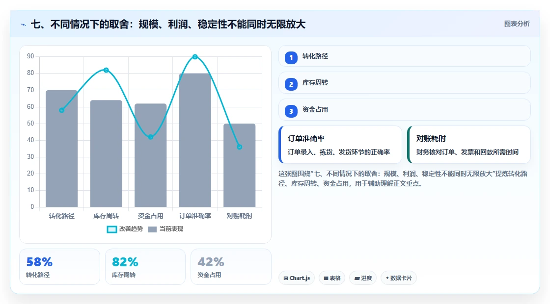This screenshot has height=304, width=550.
Task: Open the 订单准确率 card
Action: (340, 145)
